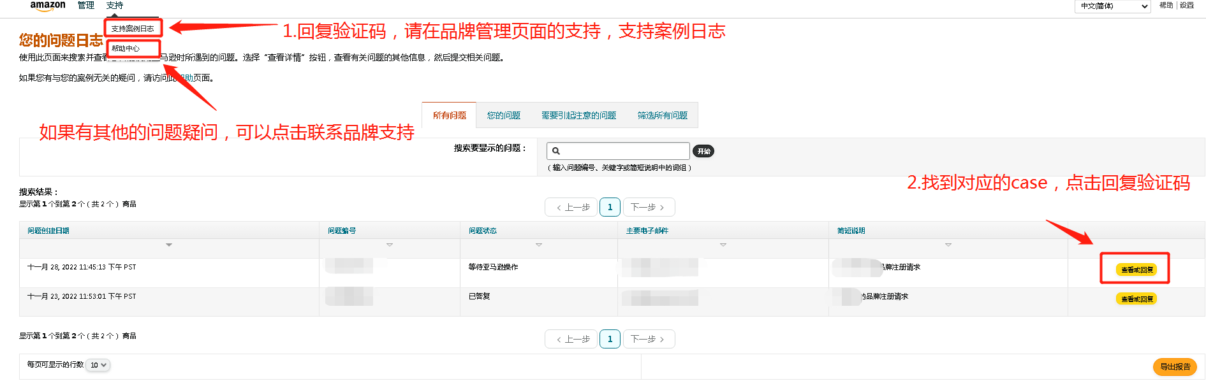Switch to the 需要引起注意的问题 tab
The image size is (1206, 388).
pos(578,115)
